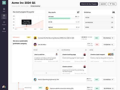Click the owner avatar on Host a webinar card
120x90 pixels.
point(56,54)
